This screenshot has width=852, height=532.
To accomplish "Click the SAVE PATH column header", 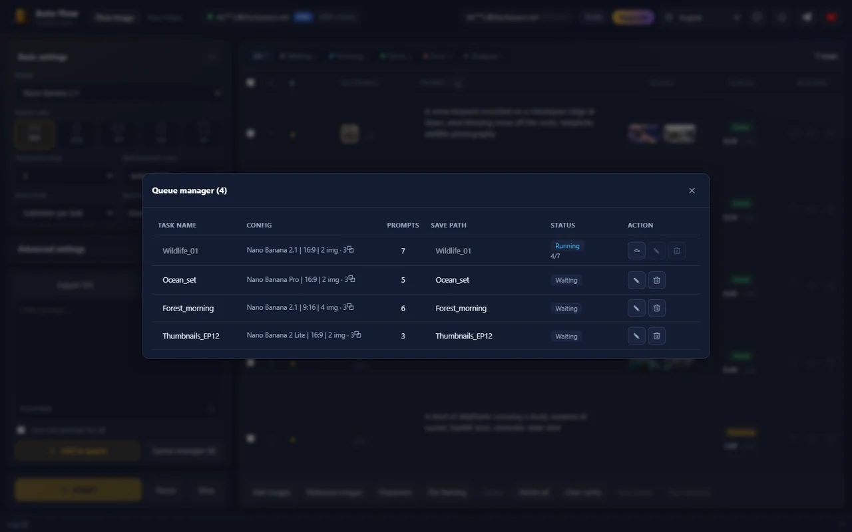I will click(x=449, y=225).
